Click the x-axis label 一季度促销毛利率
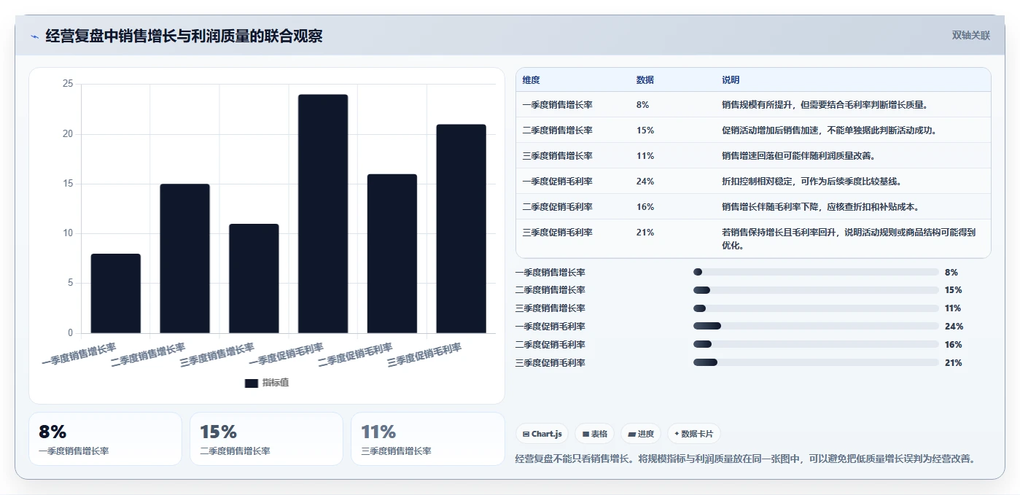Screen dimensions: 1020x495 pos(287,354)
